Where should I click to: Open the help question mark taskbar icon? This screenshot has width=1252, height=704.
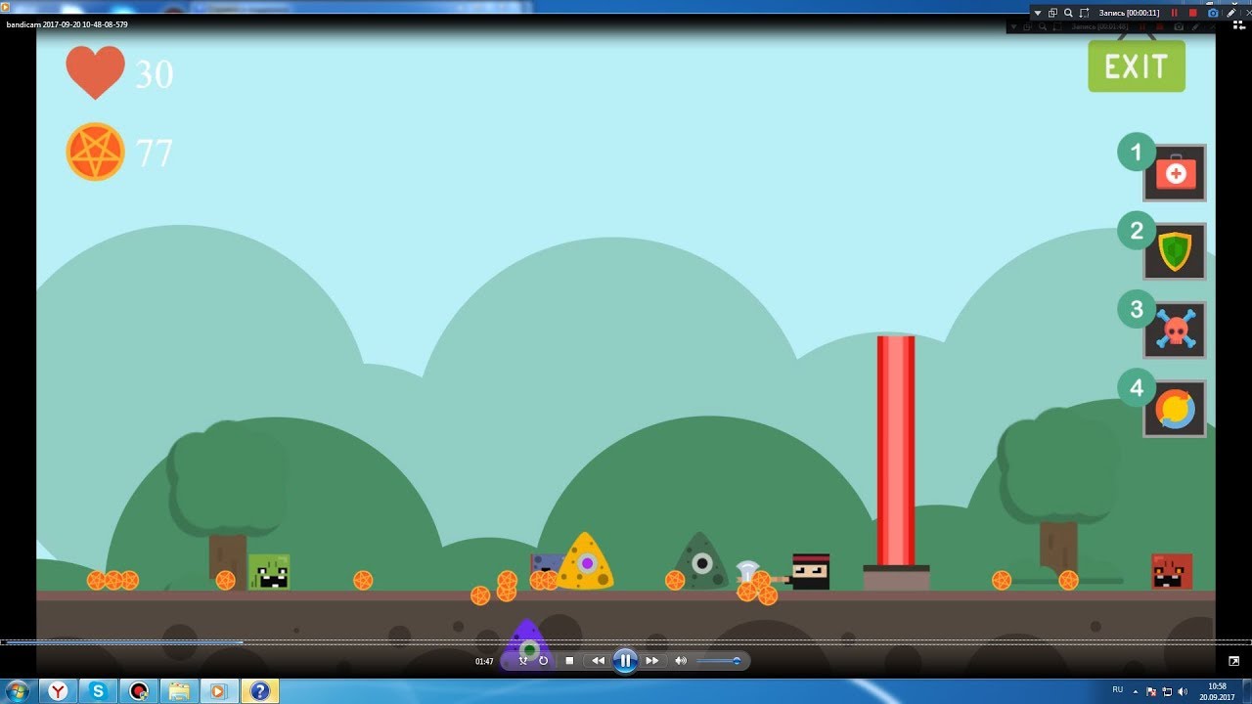click(259, 691)
